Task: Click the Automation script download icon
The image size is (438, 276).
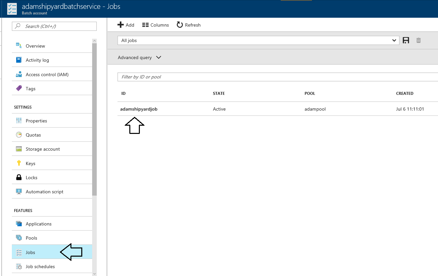Action: (x=19, y=191)
